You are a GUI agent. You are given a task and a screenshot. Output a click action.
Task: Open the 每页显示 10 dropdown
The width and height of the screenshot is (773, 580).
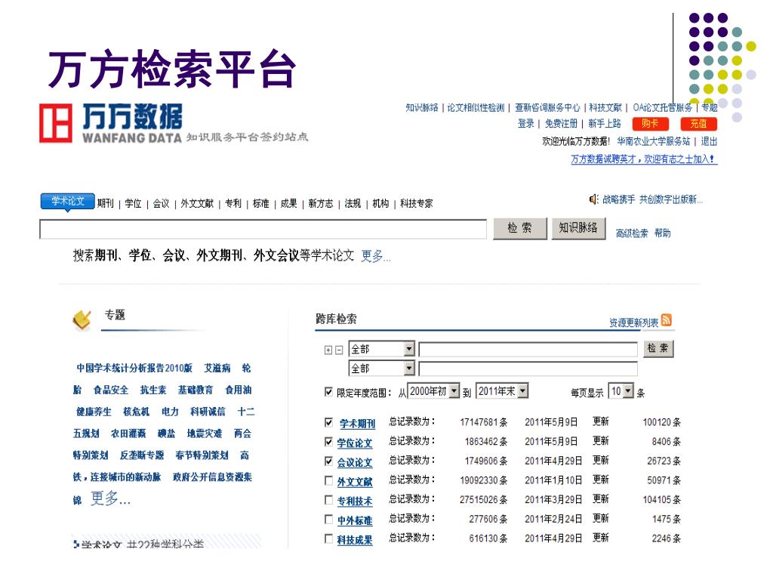click(x=621, y=391)
